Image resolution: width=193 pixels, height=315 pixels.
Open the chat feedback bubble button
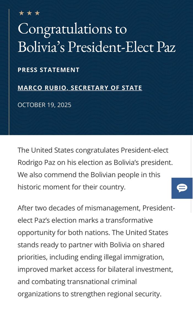(x=182, y=188)
